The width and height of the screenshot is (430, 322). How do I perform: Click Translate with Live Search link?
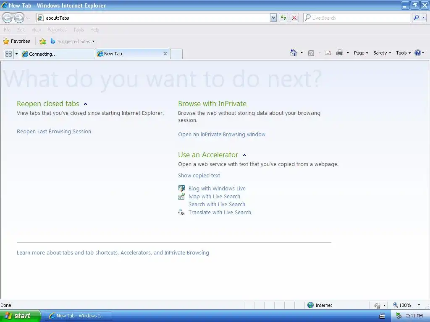pos(220,212)
